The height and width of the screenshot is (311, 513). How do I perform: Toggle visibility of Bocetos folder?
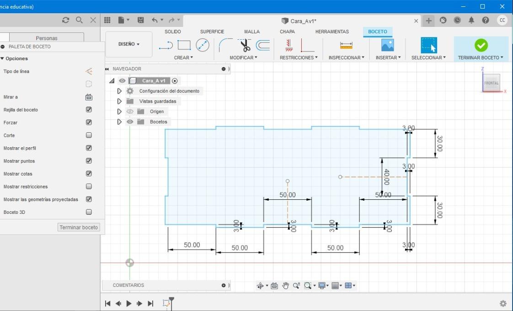click(130, 122)
